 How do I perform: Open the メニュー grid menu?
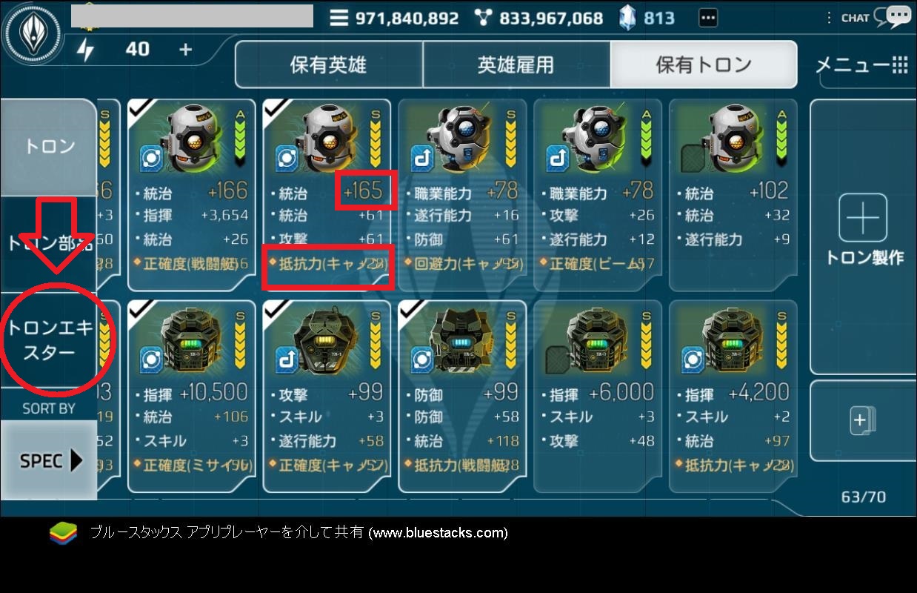click(x=862, y=64)
